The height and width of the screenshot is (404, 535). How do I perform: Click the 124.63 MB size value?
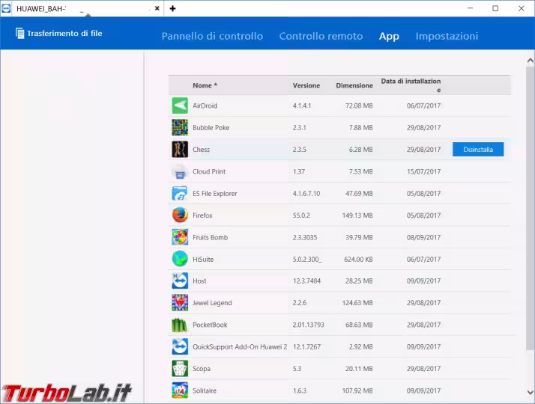357,303
